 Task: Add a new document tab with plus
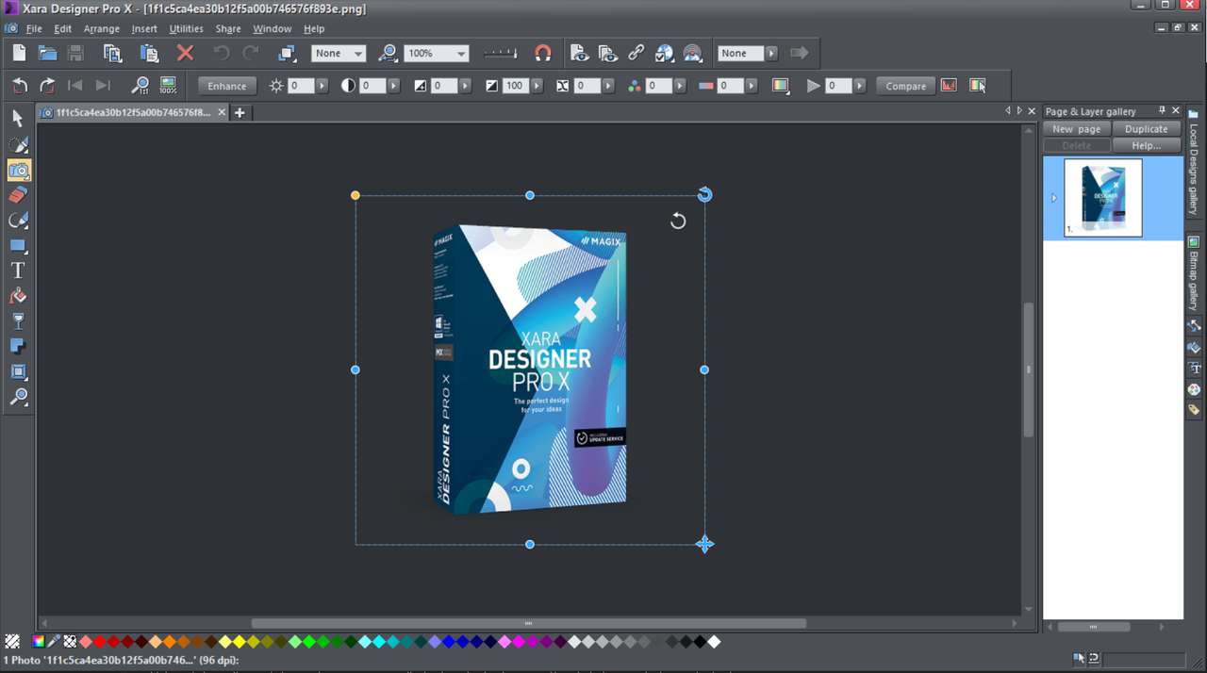240,112
